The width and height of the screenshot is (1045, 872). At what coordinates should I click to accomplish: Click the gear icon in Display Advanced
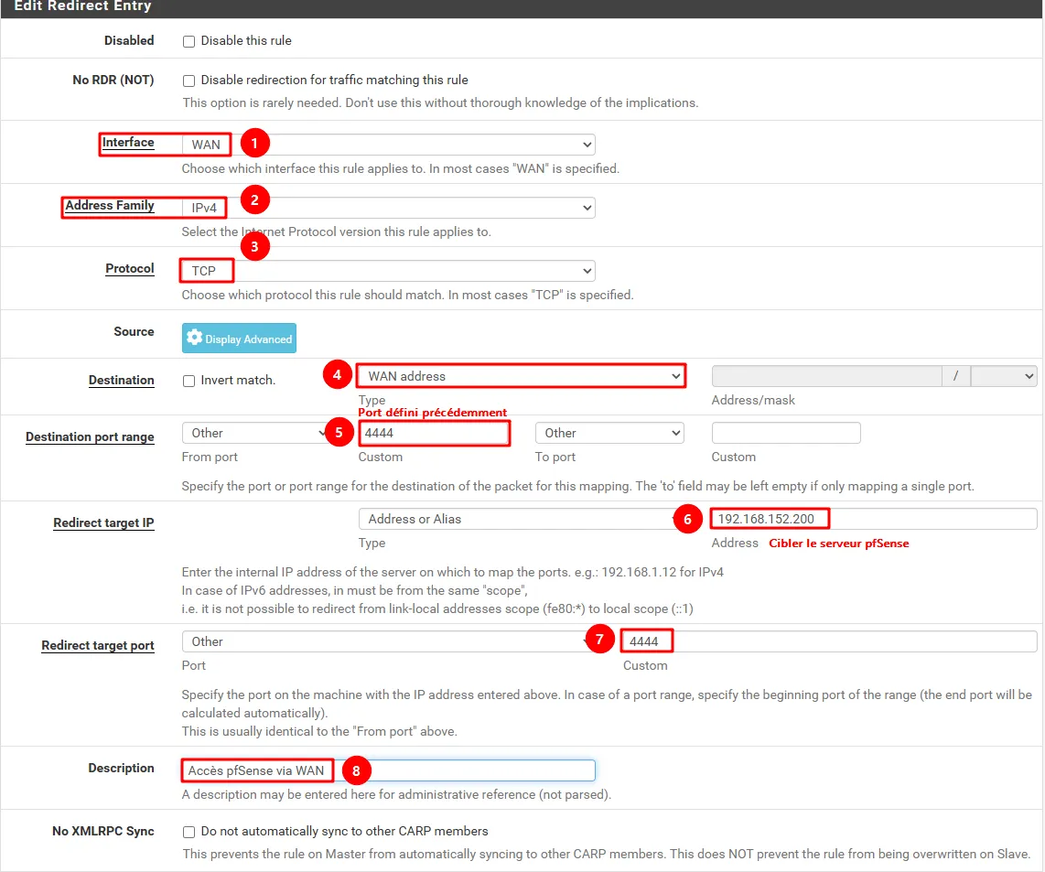(x=195, y=338)
